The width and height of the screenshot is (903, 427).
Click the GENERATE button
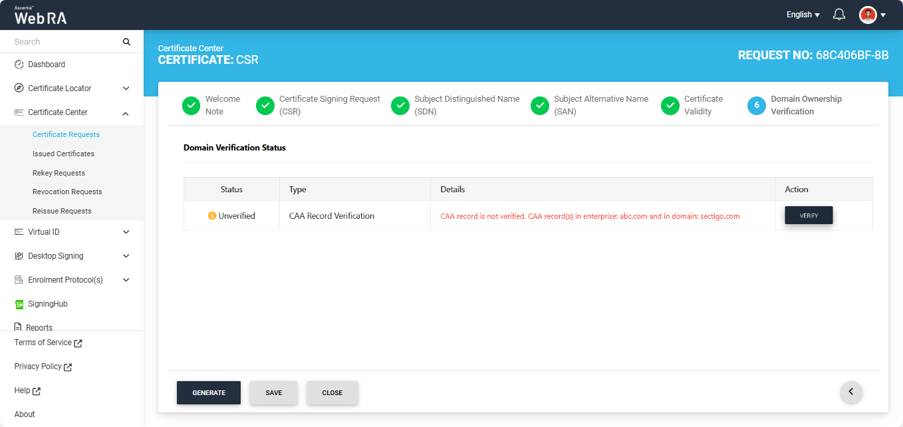pyautogui.click(x=209, y=392)
